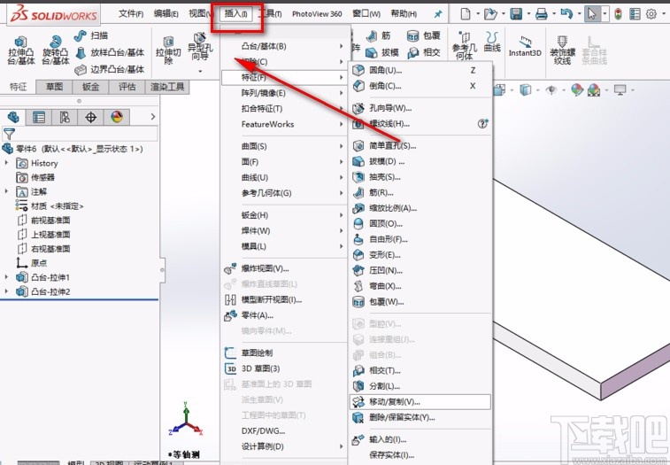This screenshot has width=670, height=465.
Task: Click the 拉伸切除 extruded cut tool
Action: [168, 50]
